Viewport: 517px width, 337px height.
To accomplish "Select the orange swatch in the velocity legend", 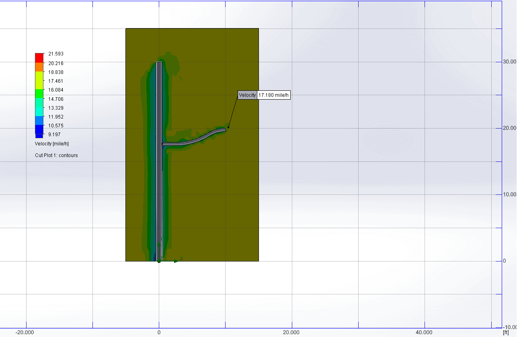I will (39, 67).
